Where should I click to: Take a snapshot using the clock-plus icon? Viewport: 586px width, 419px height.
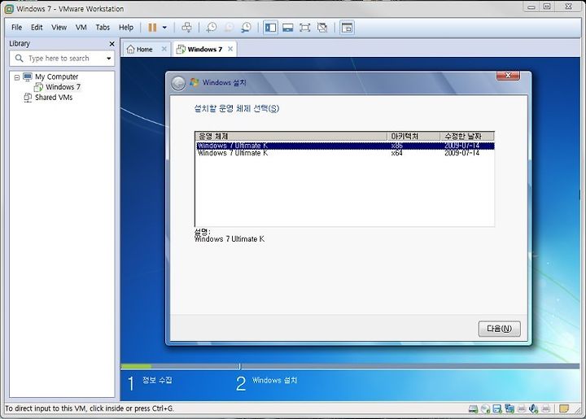coord(212,28)
